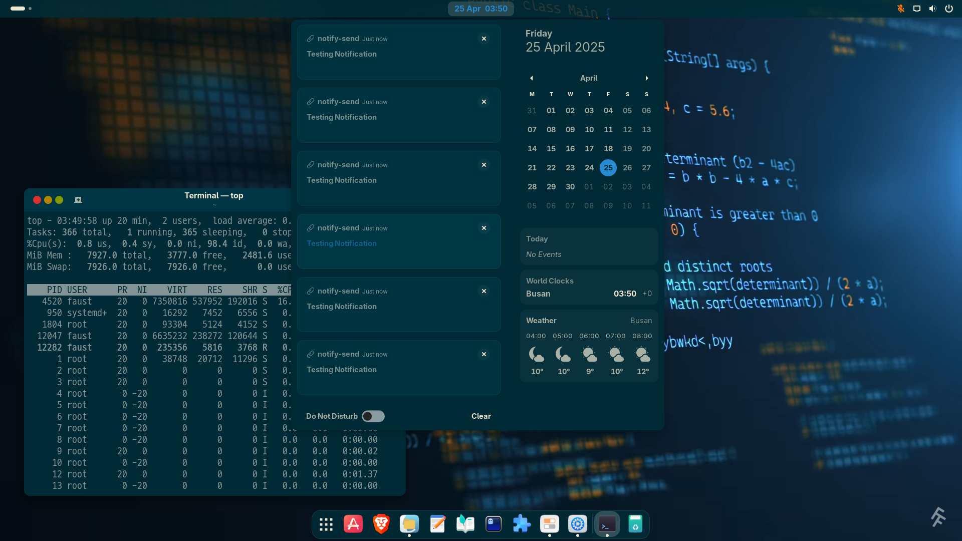Clear all notifications with Clear button
962x541 pixels.
pyautogui.click(x=481, y=416)
